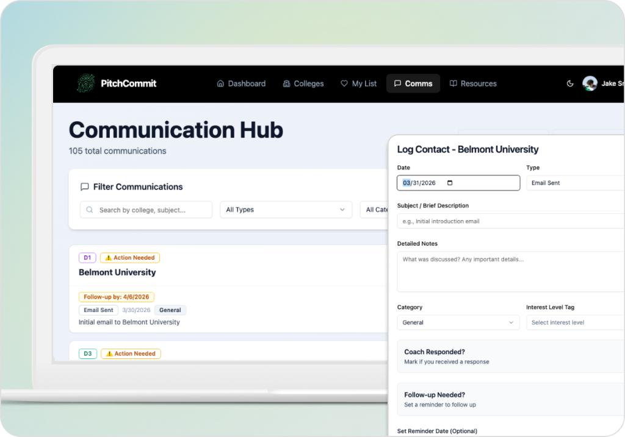This screenshot has width=625, height=437.
Task: Go to the Colleges tab
Action: [303, 83]
